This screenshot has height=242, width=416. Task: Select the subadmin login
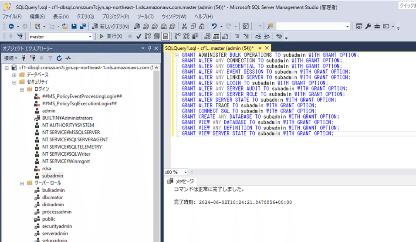[x=53, y=176]
